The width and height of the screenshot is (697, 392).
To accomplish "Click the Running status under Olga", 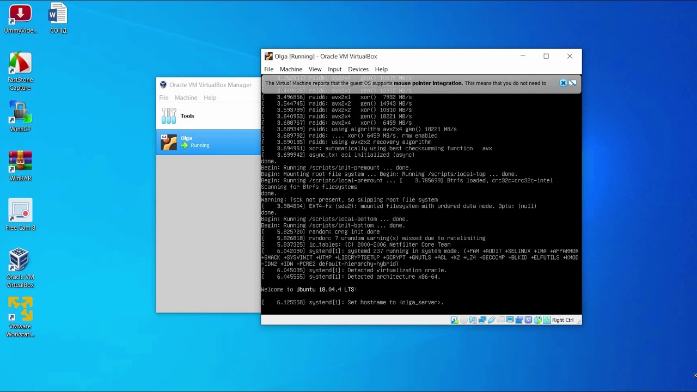I will pyautogui.click(x=195, y=145).
